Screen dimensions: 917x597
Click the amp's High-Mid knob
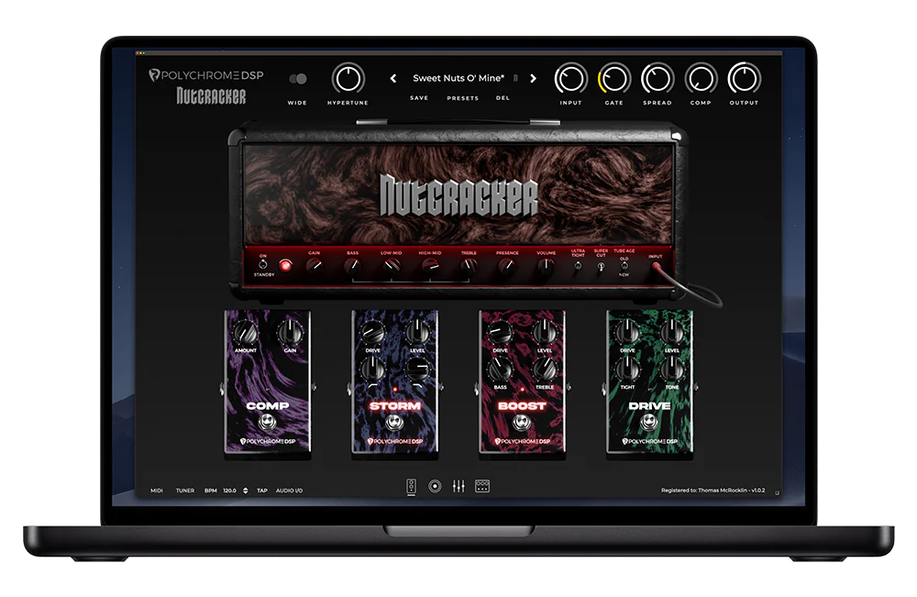pos(430,266)
